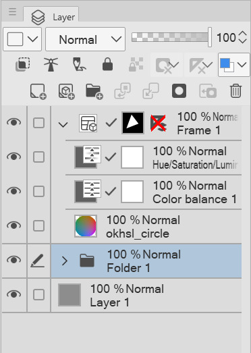The width and height of the screenshot is (251, 353).
Task: Create a new layer folder
Action: click(x=94, y=91)
